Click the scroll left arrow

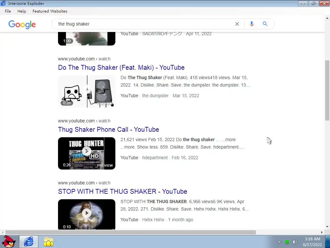[x=2, y=232]
